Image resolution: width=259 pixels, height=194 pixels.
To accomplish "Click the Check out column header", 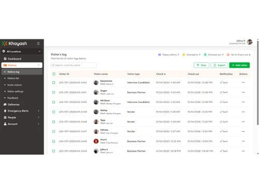I will (193, 74).
